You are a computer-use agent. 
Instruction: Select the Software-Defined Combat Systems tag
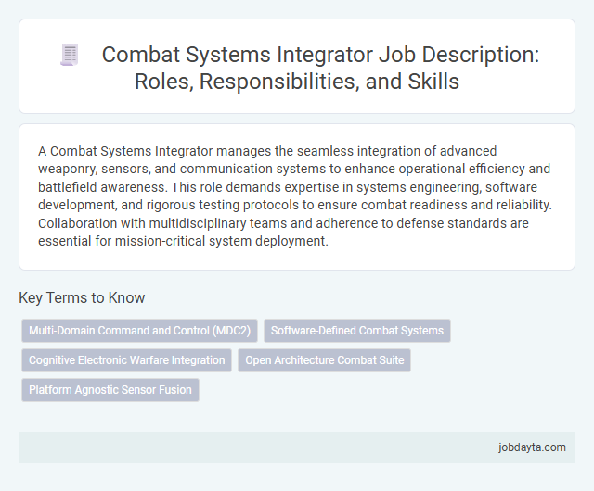357,331
